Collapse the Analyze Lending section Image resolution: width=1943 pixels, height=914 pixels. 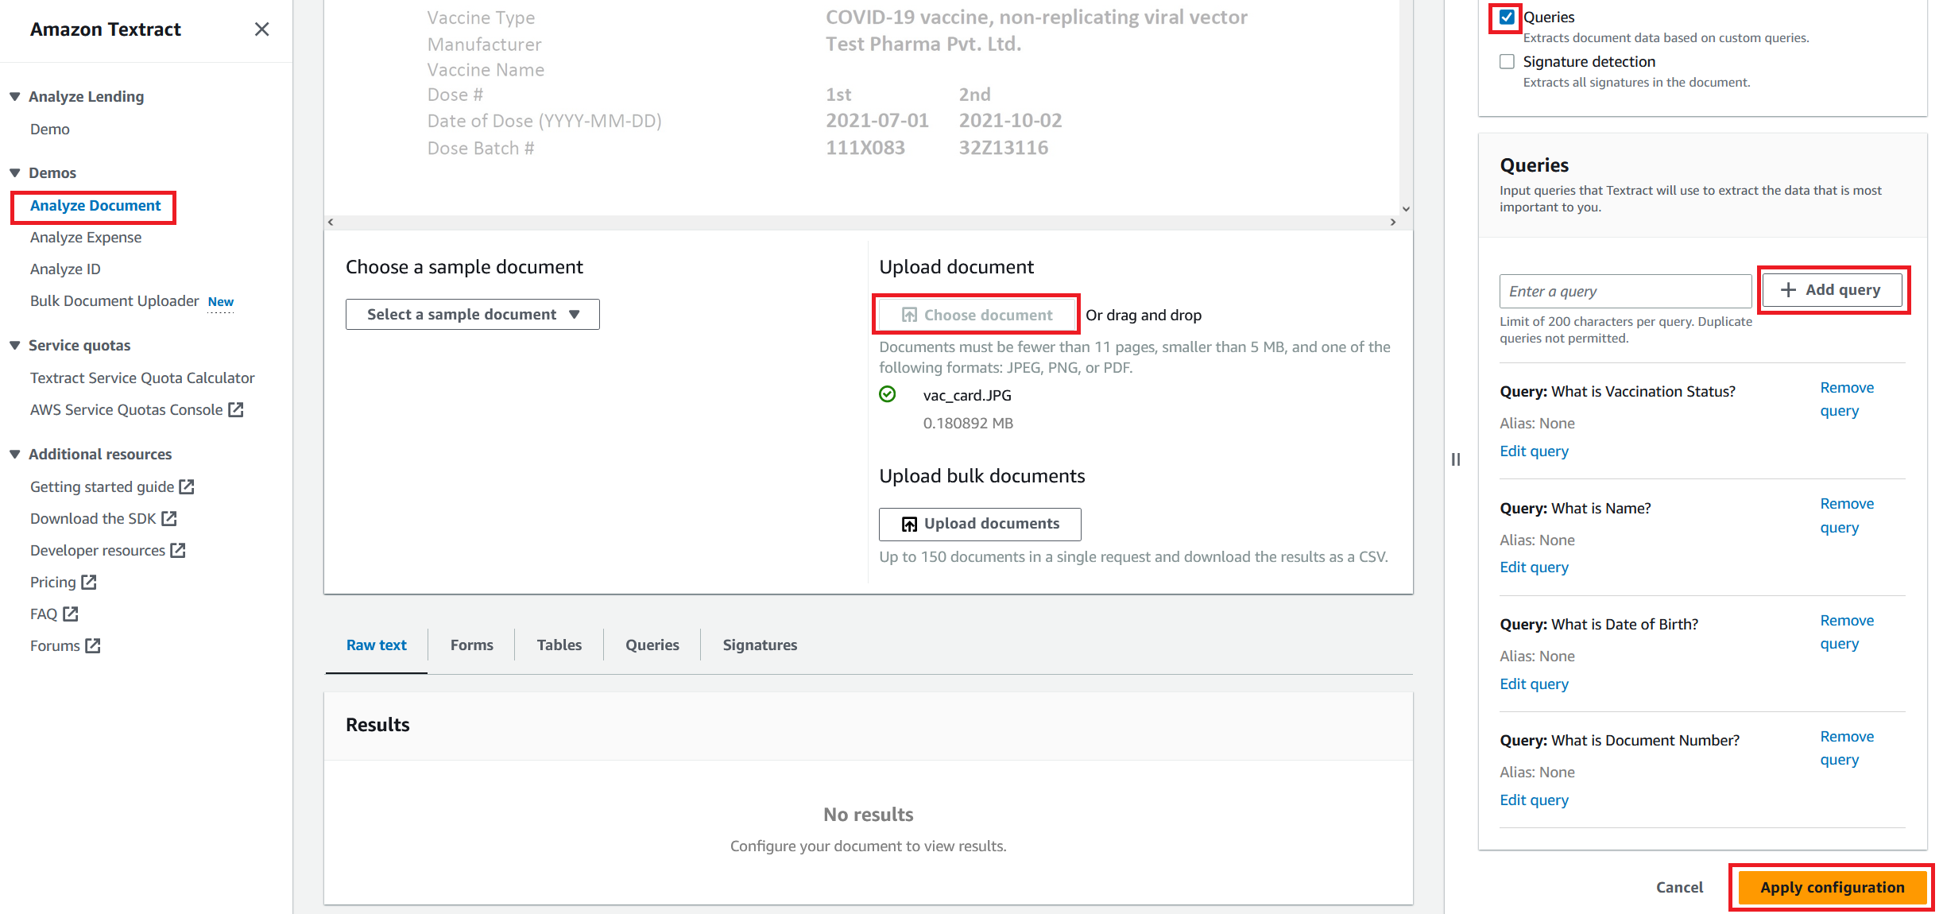[15, 96]
